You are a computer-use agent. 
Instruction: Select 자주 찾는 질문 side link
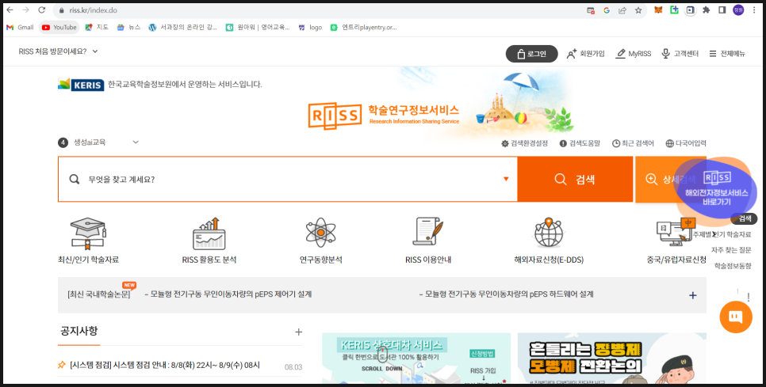pos(731,250)
